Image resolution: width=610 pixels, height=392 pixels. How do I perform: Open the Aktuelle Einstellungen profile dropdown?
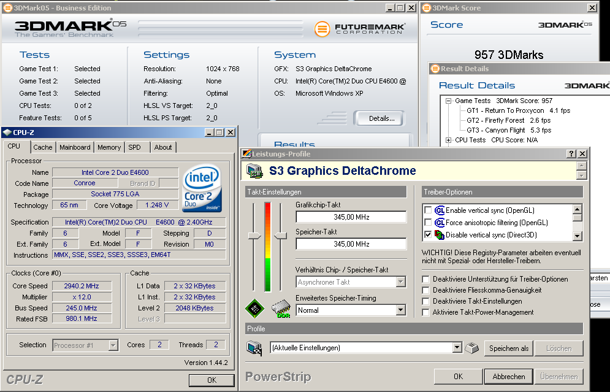click(457, 348)
